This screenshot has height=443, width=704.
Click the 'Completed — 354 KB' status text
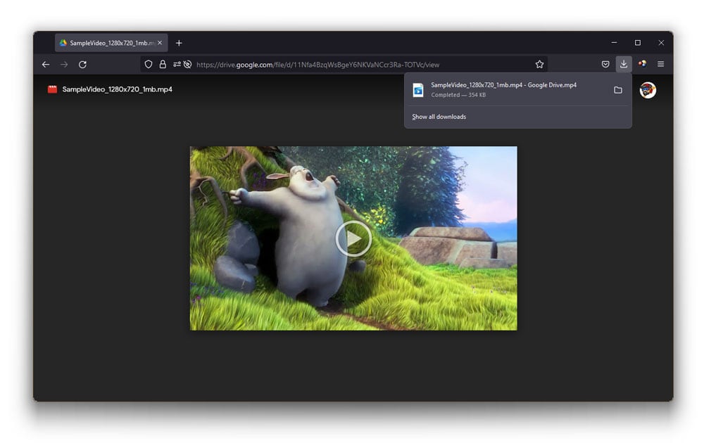point(458,95)
